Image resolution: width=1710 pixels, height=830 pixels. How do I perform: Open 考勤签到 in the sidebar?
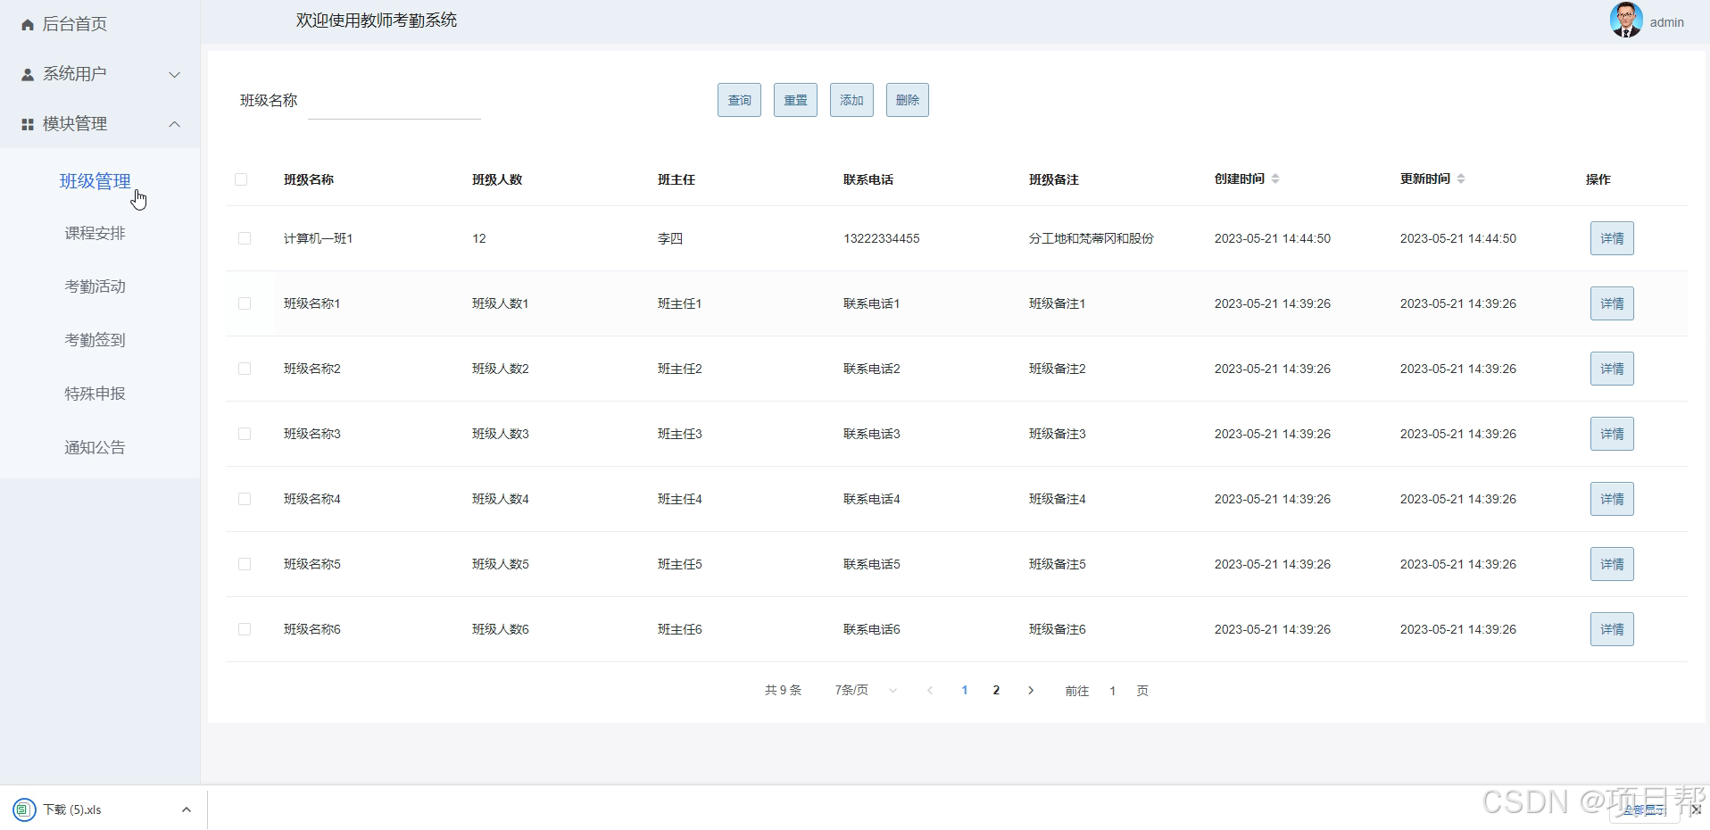(x=95, y=340)
